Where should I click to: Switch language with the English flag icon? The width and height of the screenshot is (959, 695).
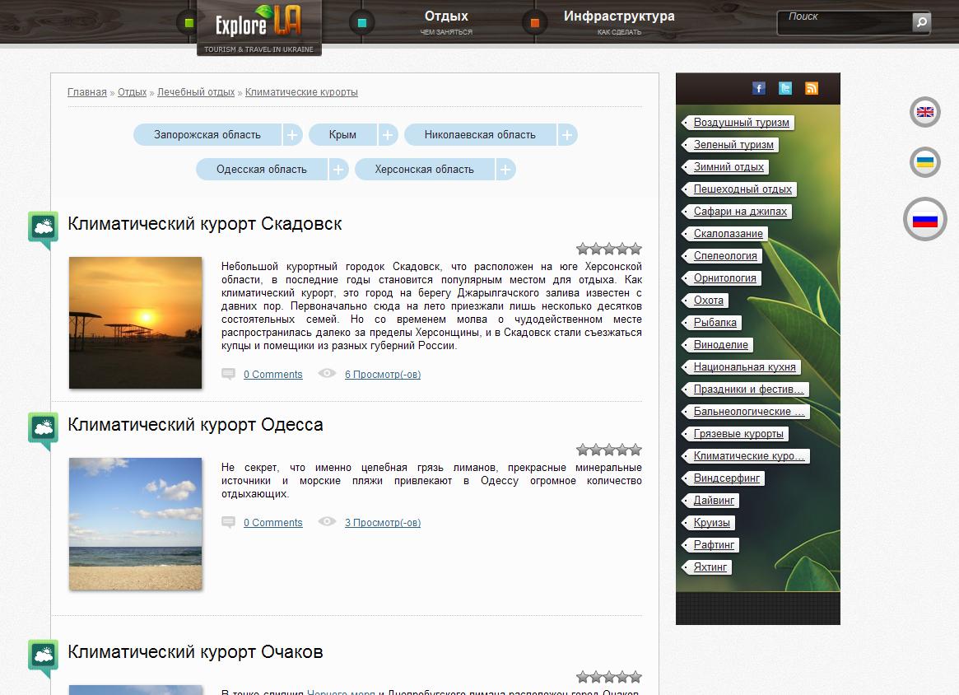[x=924, y=112]
